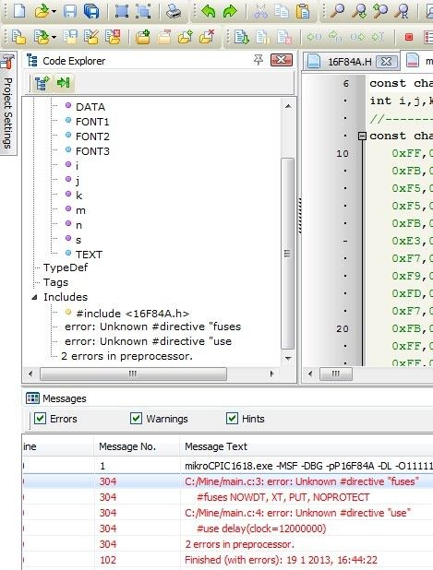Click the Close Project red X icon
433x570 pixels.
click(113, 37)
